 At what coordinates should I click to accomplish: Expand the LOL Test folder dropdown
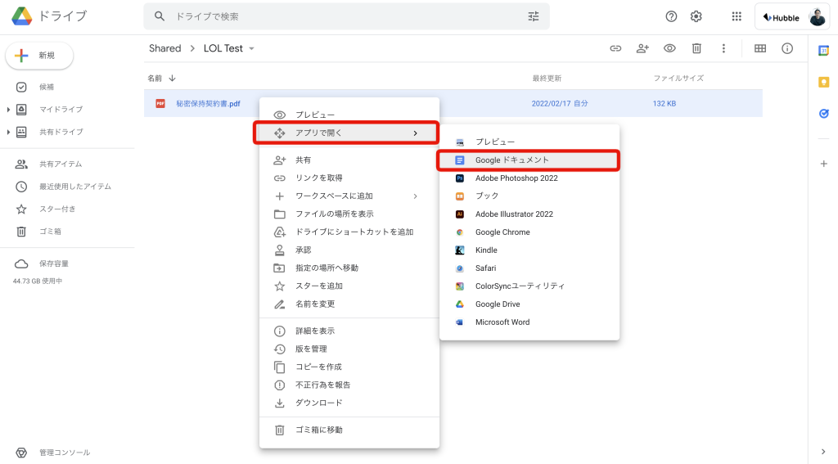tap(251, 48)
